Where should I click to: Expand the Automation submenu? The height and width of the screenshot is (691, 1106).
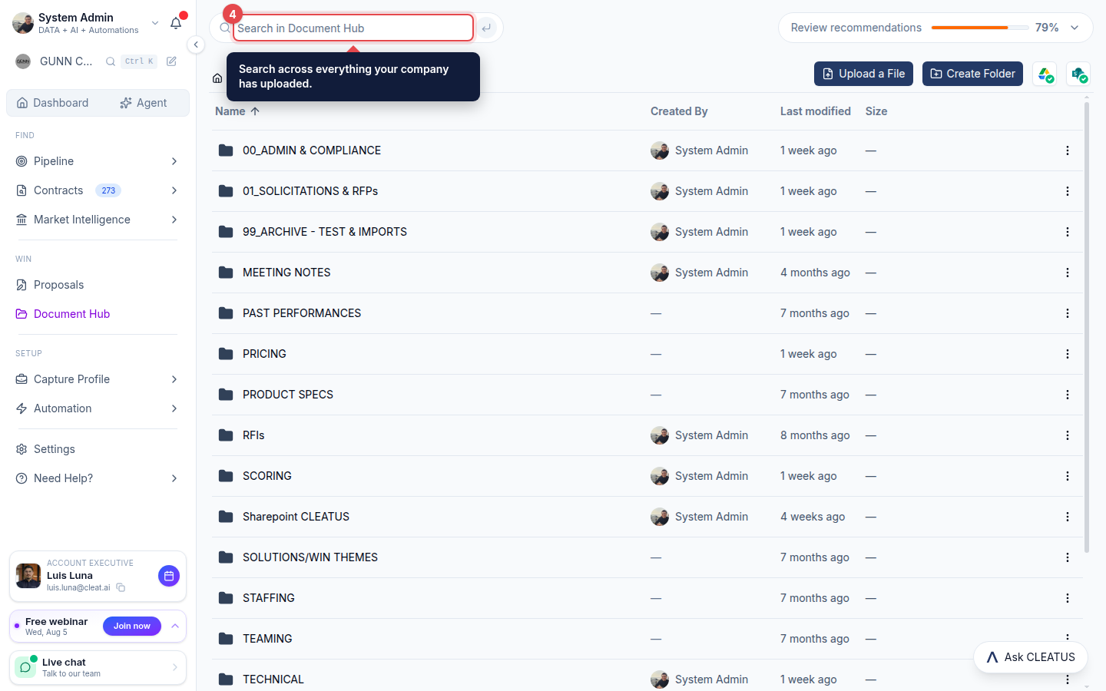click(x=174, y=408)
